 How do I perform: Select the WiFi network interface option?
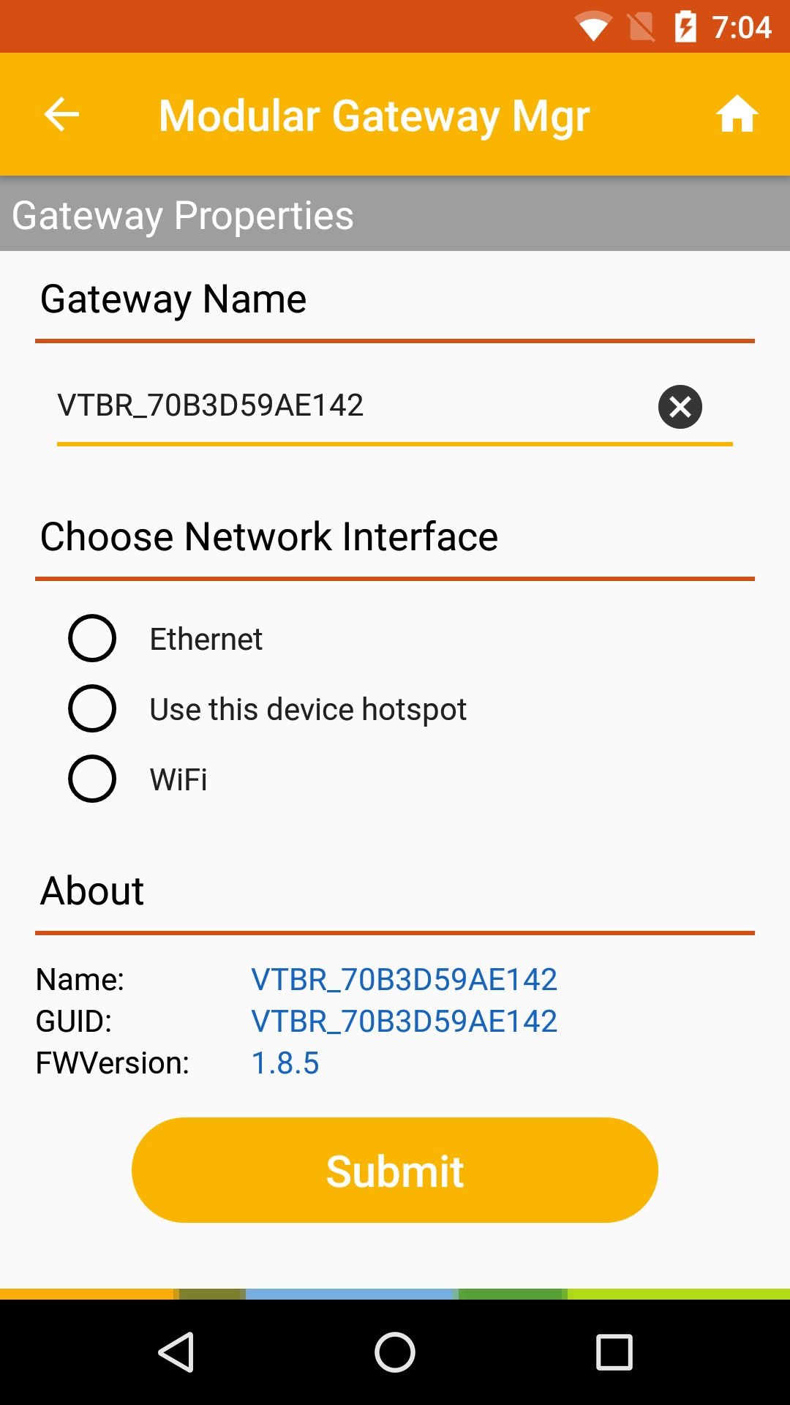[92, 779]
